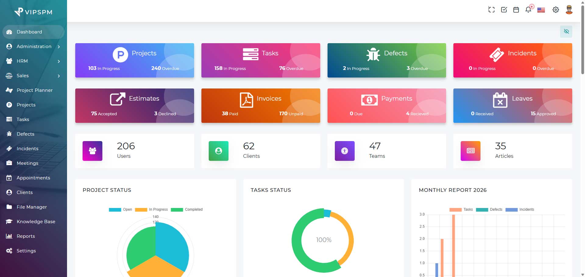The height and width of the screenshot is (277, 585).
Task: Toggle Open legend in Project Status
Action: pyautogui.click(x=120, y=209)
